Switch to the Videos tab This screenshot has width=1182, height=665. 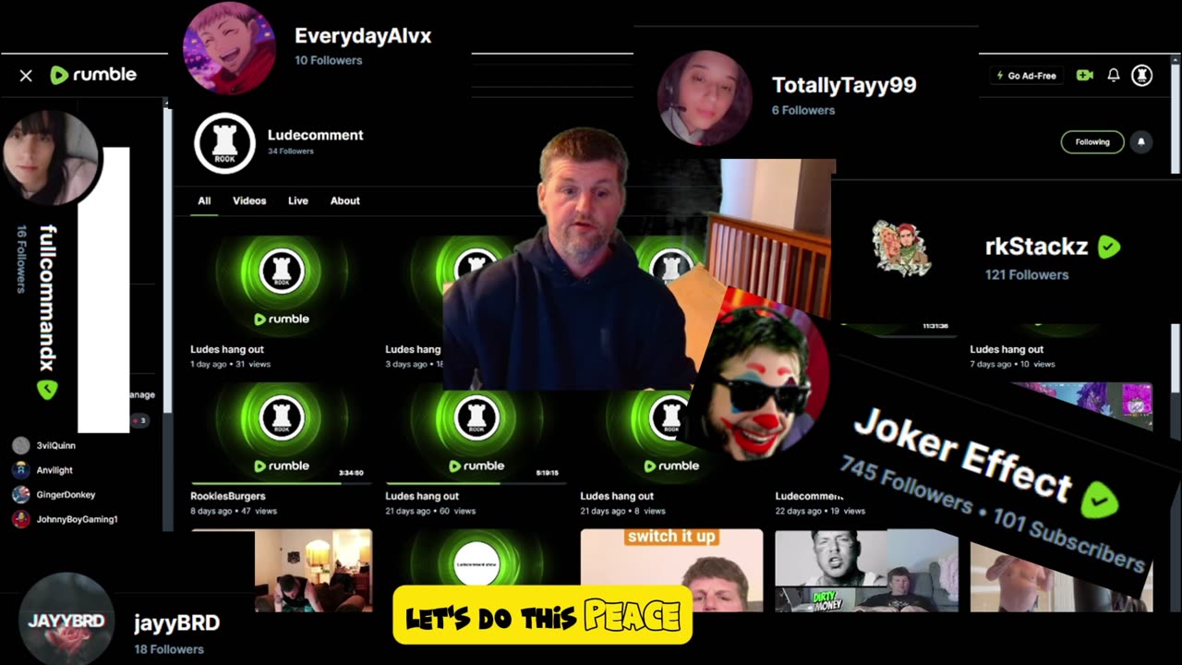coord(249,200)
